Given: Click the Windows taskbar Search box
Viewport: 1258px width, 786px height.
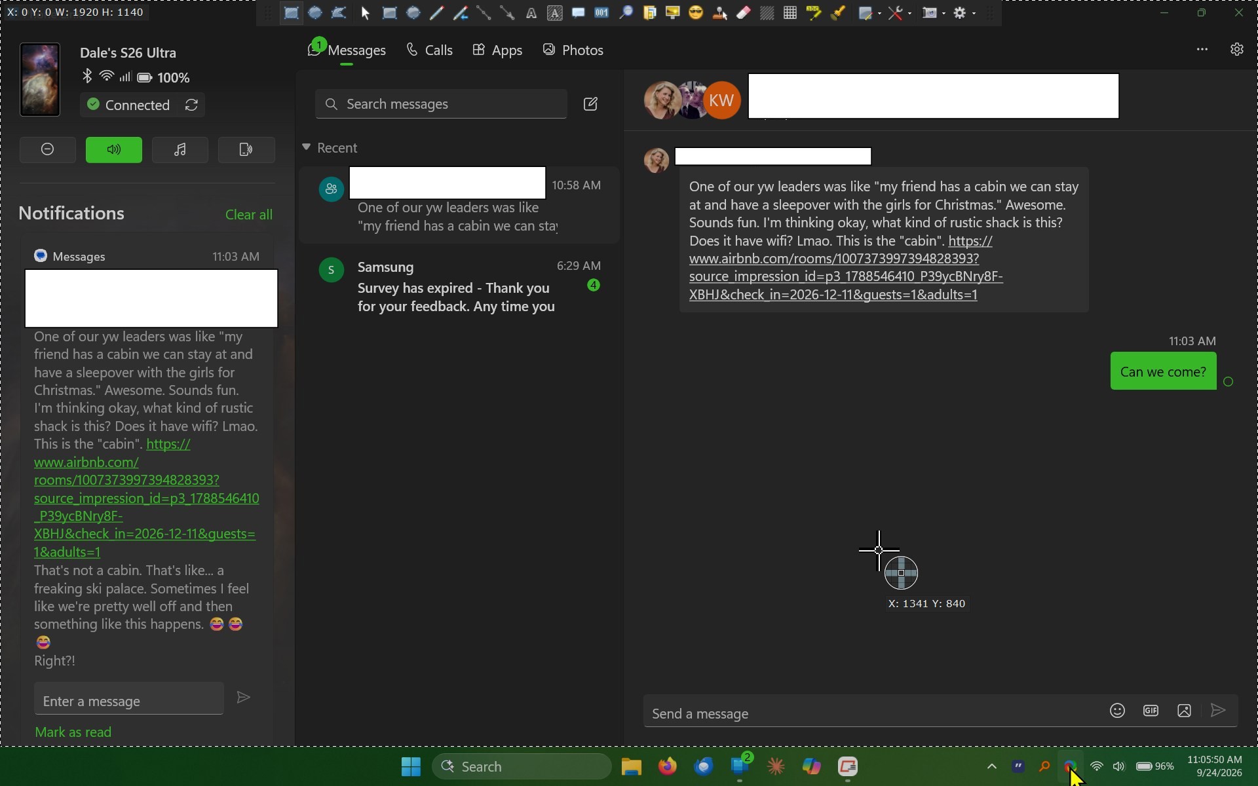Looking at the screenshot, I should click(x=522, y=766).
